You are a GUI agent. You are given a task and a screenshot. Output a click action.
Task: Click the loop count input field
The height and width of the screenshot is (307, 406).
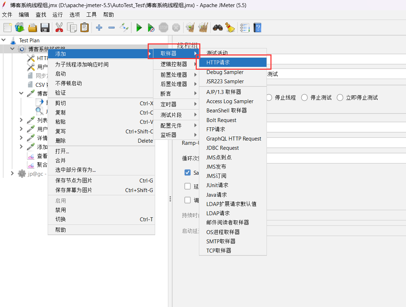pos(336,158)
